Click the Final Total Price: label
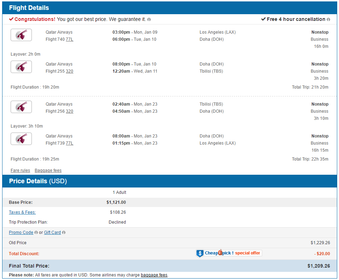Viewport: 339px width, 280px height. click(x=29, y=266)
